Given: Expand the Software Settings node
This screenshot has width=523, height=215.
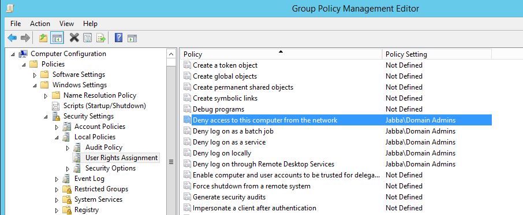Looking at the screenshot, I should tap(35, 75).
